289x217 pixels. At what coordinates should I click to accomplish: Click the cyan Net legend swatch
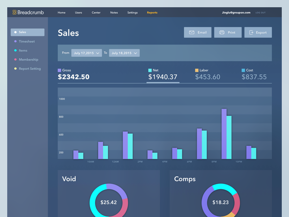tap(150, 70)
